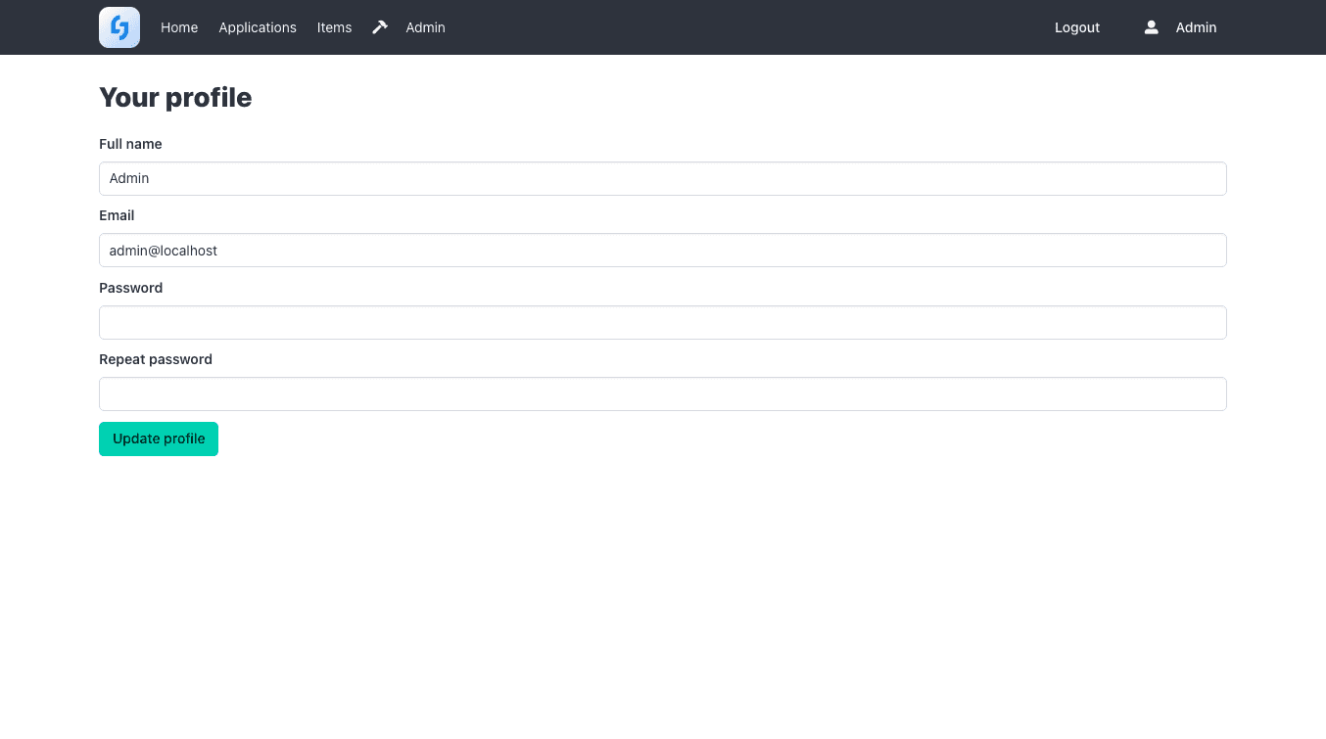Click the app logo in the navbar

tap(119, 27)
